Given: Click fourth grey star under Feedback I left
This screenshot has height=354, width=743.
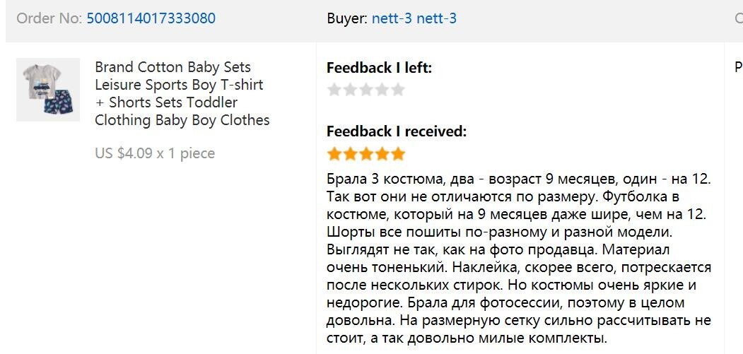Looking at the screenshot, I should tap(382, 90).
